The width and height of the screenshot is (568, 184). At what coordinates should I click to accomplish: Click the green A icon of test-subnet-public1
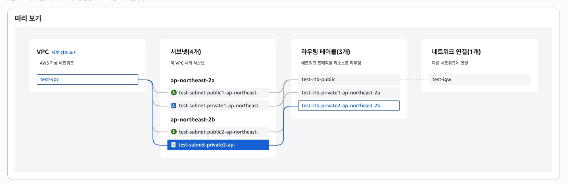coord(174,93)
